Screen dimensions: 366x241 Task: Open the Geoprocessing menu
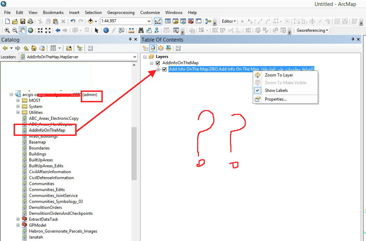[121, 13]
